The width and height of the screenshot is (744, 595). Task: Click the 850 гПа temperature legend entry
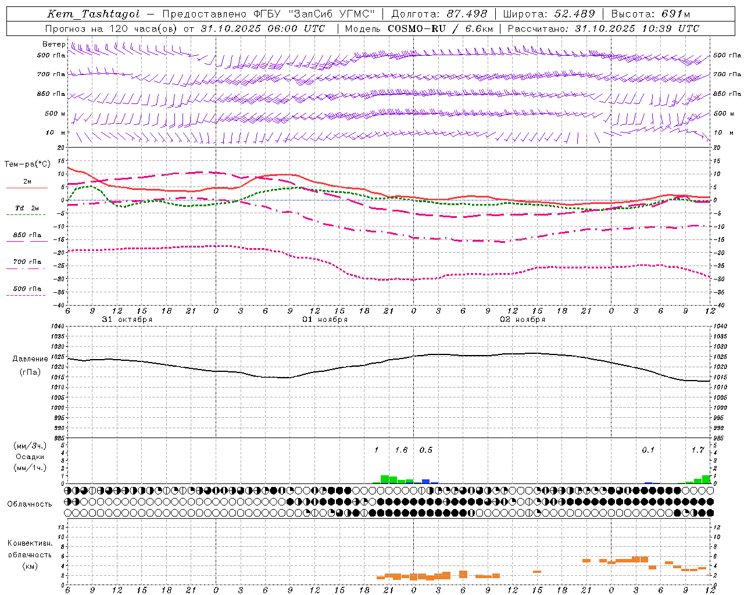point(27,235)
